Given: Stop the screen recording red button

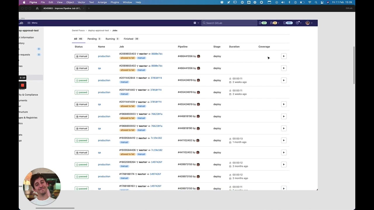Looking at the screenshot, I should click(22, 85).
